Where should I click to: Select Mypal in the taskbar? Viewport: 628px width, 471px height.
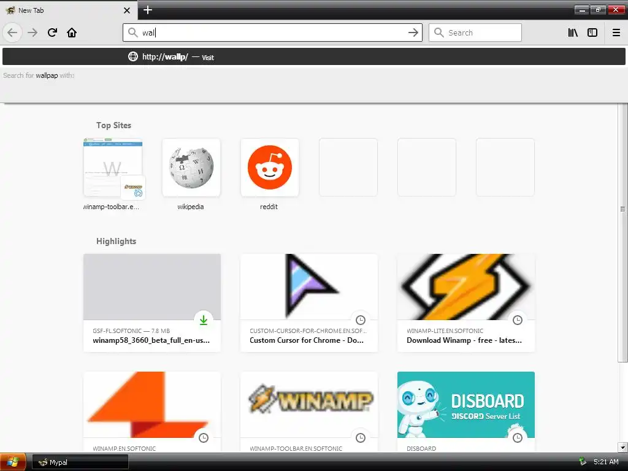80,462
